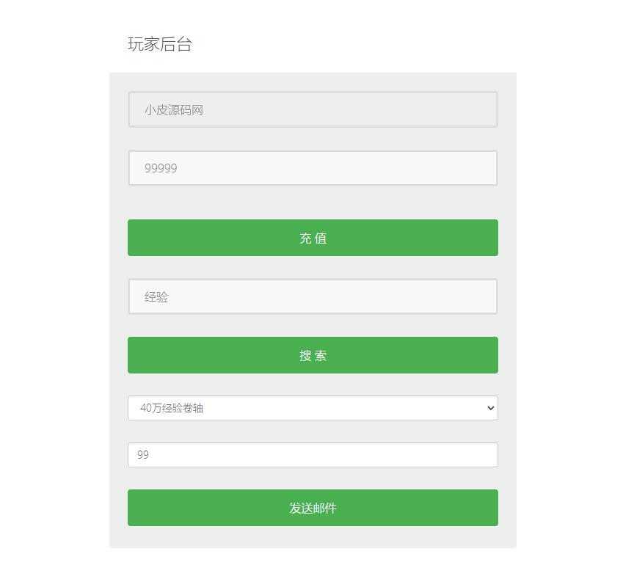The image size is (623, 576).
Task: Click the green 搜索 button
Action: coord(313,355)
